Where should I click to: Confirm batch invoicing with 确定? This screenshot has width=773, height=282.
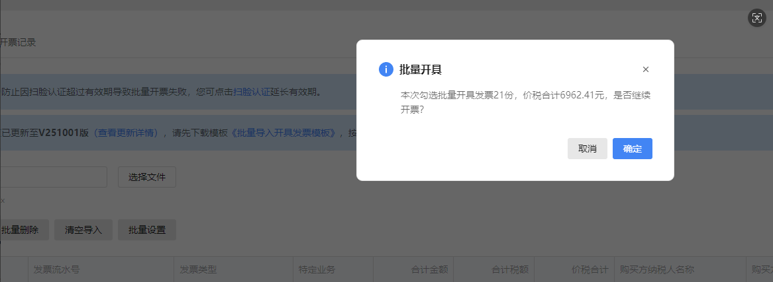(633, 149)
